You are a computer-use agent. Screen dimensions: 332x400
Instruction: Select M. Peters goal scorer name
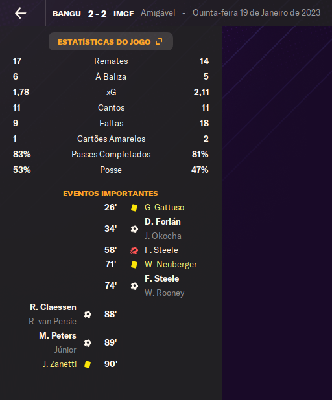[58, 335]
